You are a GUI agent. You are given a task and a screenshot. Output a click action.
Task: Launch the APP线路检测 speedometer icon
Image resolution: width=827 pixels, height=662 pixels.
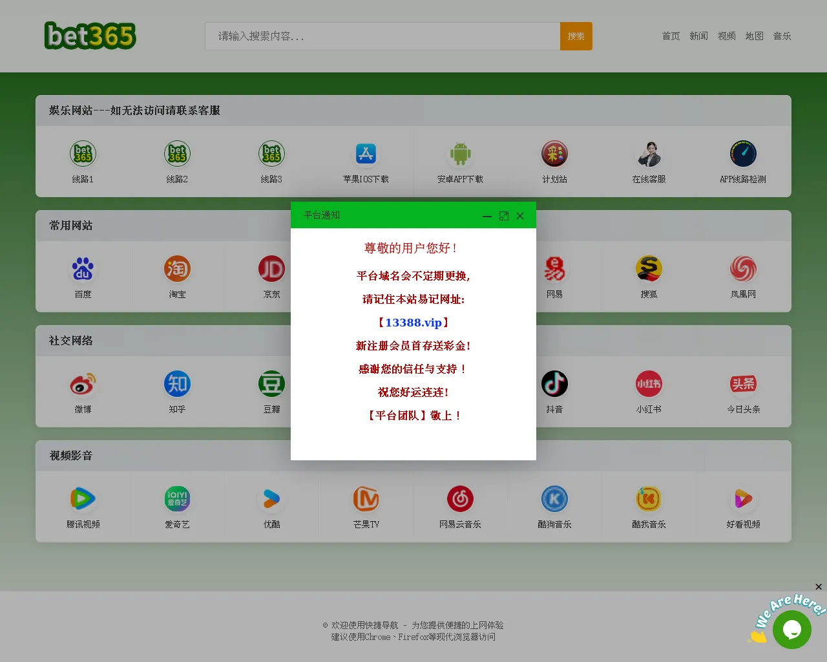[743, 154]
